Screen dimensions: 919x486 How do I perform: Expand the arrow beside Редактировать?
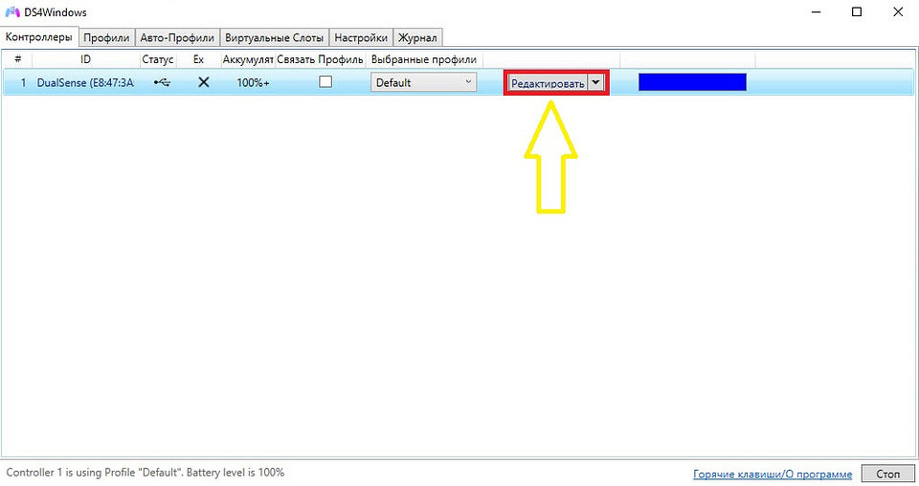pyautogui.click(x=596, y=82)
